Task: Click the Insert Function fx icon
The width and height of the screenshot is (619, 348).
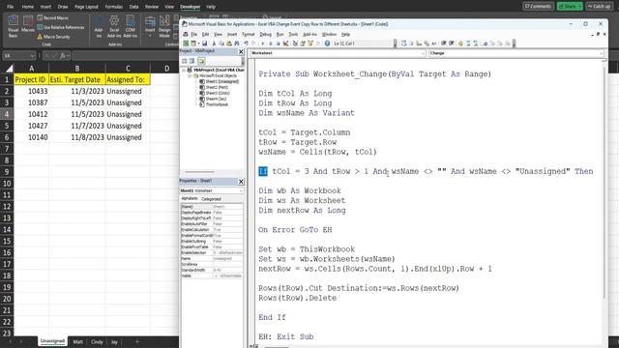Action: click(x=62, y=56)
